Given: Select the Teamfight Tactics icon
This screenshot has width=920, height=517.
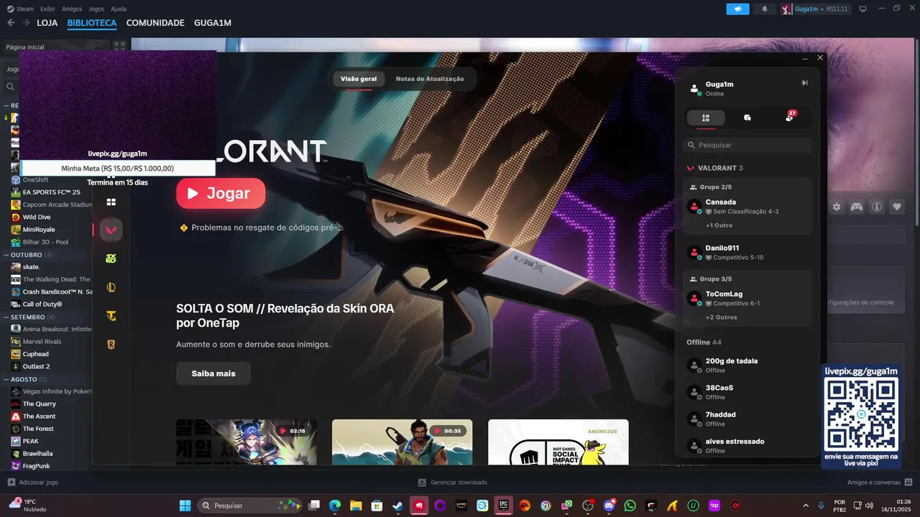Looking at the screenshot, I should 111,316.
